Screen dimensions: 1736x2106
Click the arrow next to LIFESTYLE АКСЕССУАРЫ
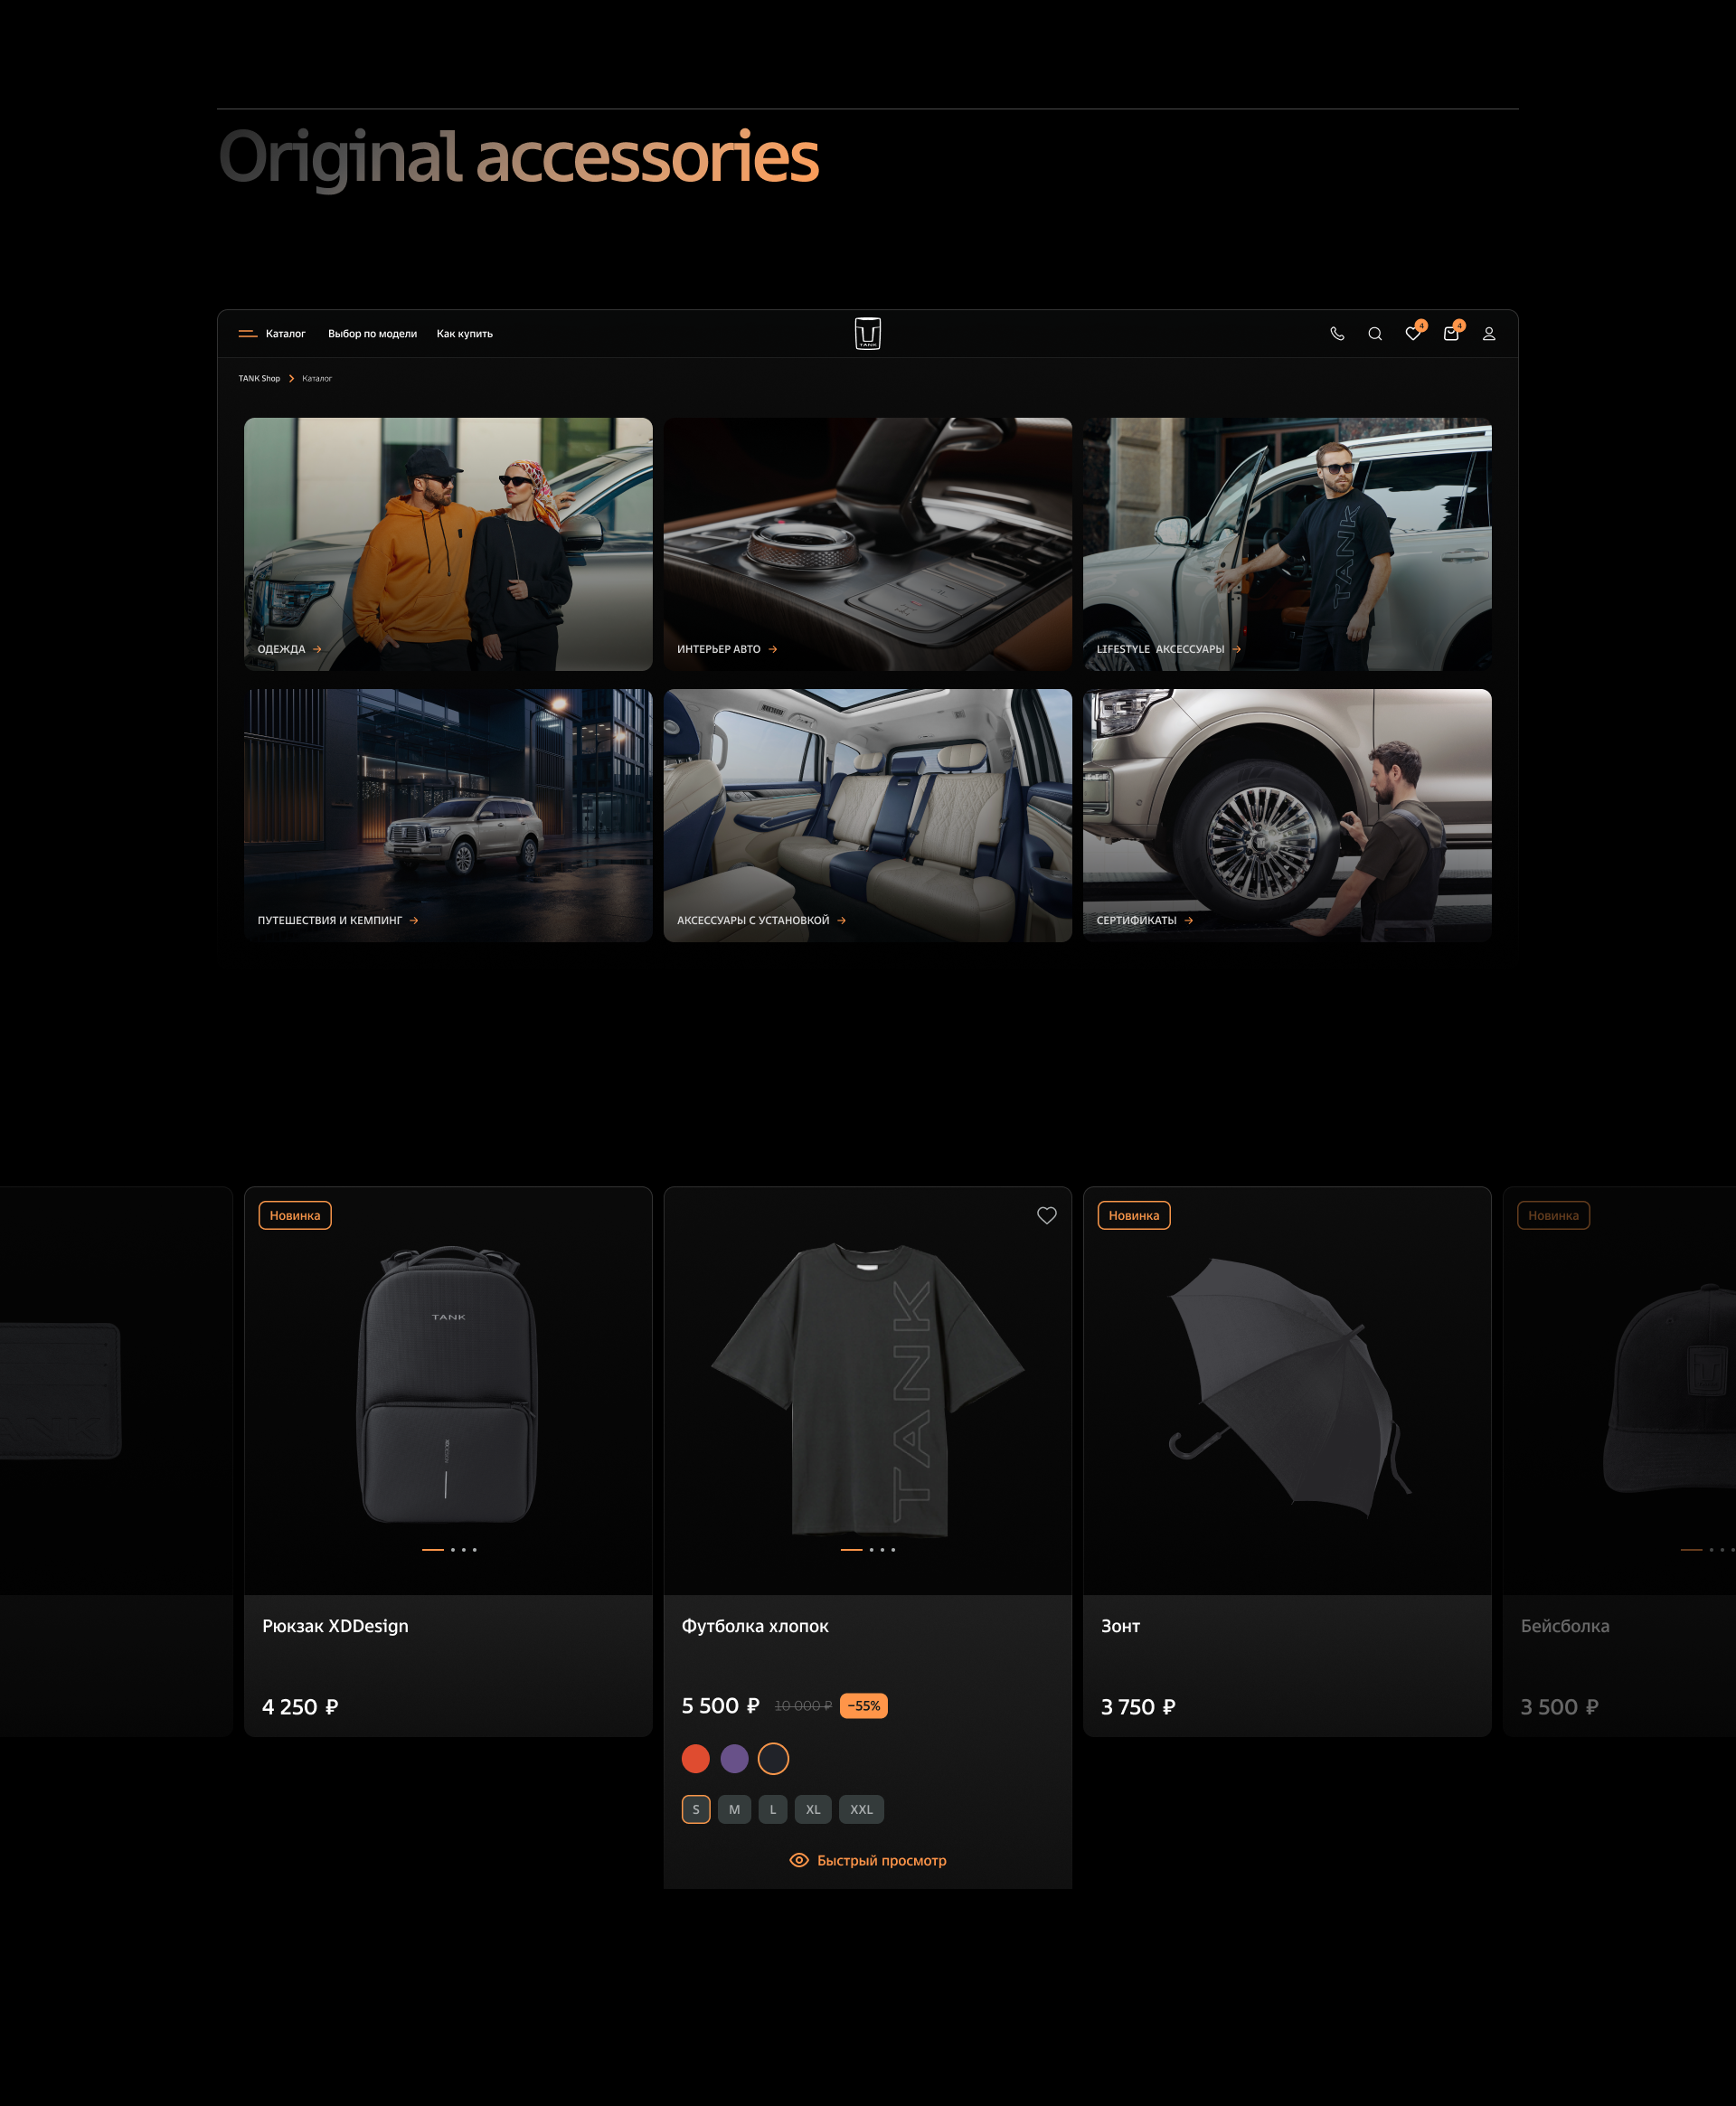coord(1237,649)
